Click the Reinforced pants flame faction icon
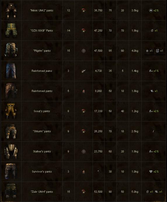The image size is (167, 202). point(83,91)
